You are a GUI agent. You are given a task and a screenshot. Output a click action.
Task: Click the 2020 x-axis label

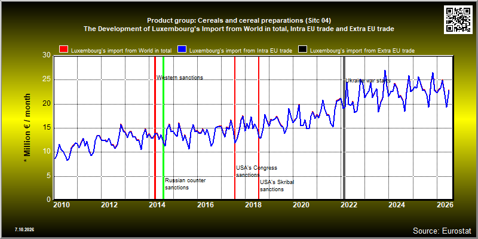tap(301, 204)
